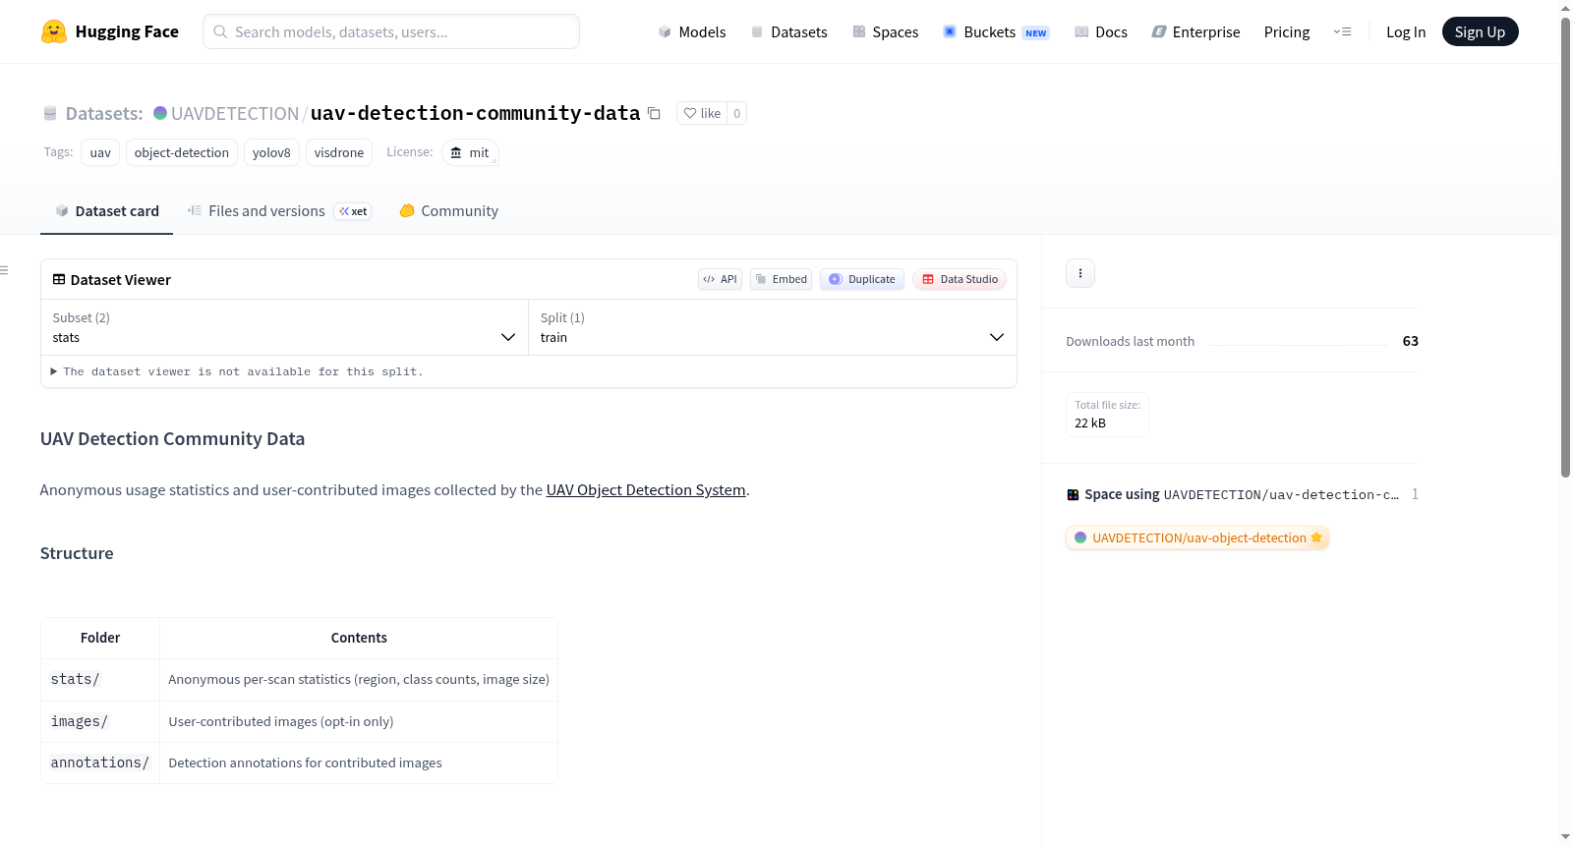Expand the dataset viewer unavailable message
Screen dimensions: 1573x846
237,371
